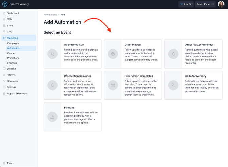
Task: Click the Birthday description text
Action: 81,118
